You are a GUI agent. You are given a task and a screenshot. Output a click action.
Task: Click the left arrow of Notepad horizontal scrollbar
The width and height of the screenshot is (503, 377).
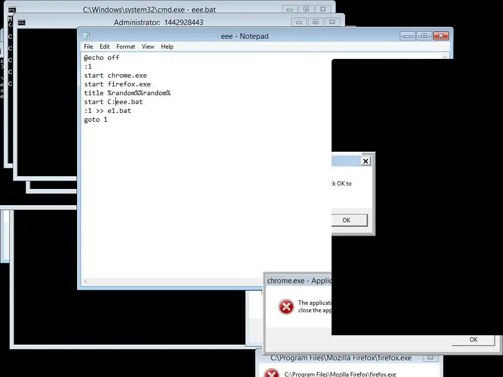[x=85, y=281]
